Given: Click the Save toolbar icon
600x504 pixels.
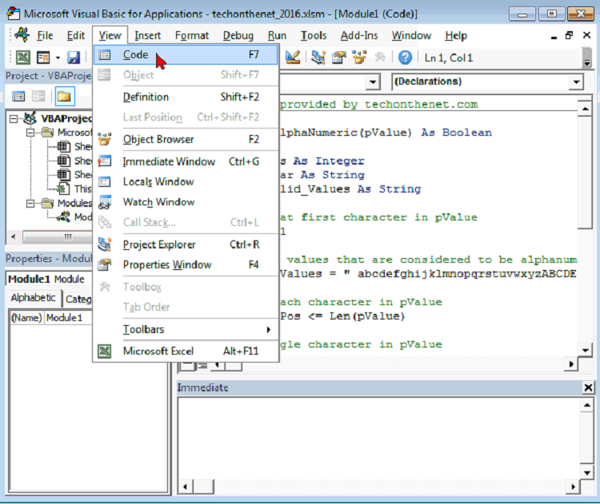Looking at the screenshot, I should click(x=74, y=58).
